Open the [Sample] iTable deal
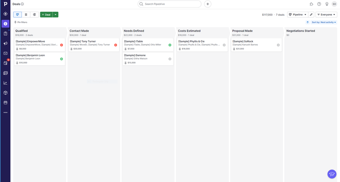 click(148, 45)
